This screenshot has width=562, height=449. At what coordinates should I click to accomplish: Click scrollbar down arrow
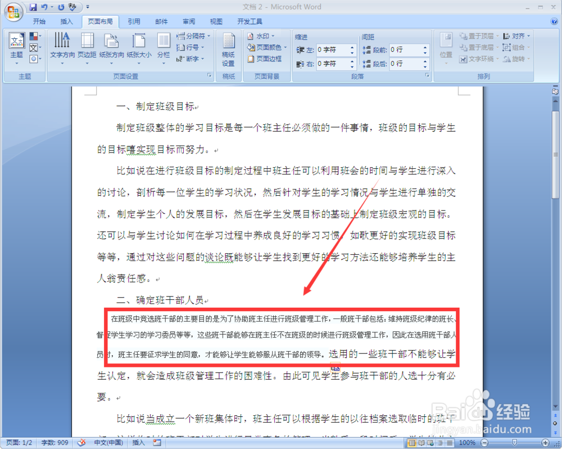pos(555,406)
